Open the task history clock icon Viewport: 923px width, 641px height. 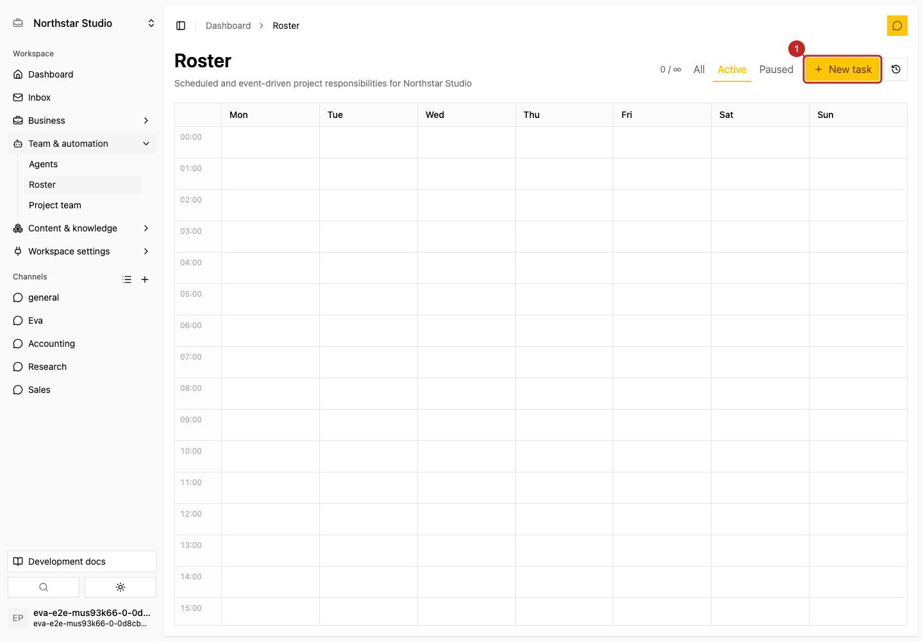tap(896, 69)
